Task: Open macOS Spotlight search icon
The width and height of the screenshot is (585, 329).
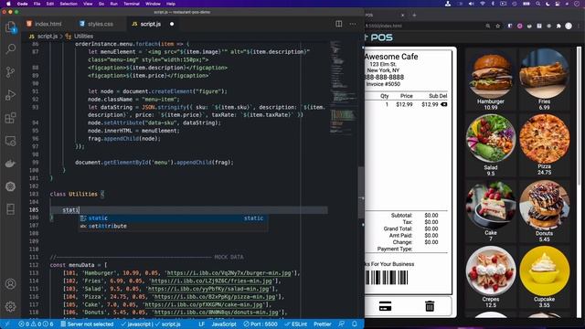Action: [537, 4]
